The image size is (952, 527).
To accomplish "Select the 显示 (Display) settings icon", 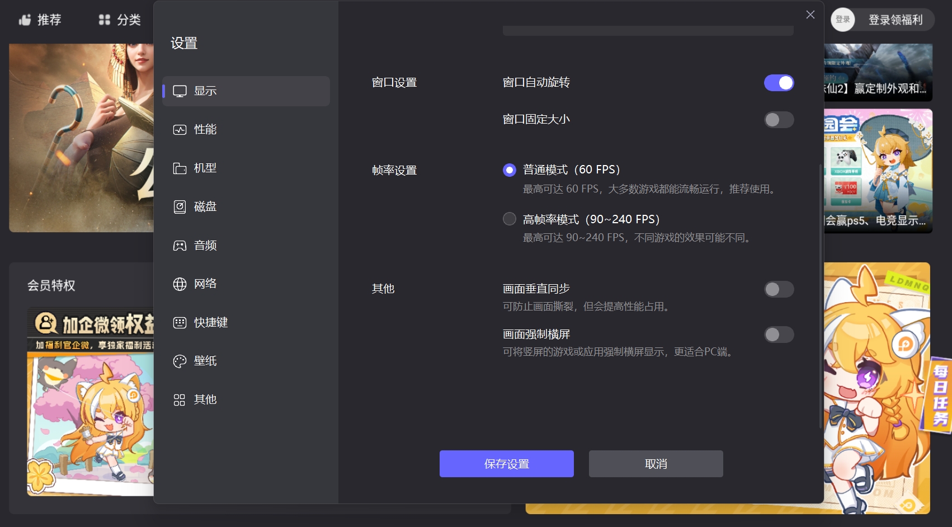I will 180,91.
